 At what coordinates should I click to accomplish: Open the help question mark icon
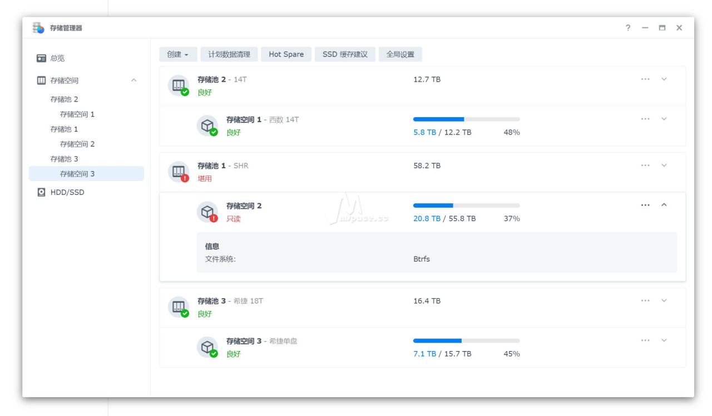[x=628, y=28]
